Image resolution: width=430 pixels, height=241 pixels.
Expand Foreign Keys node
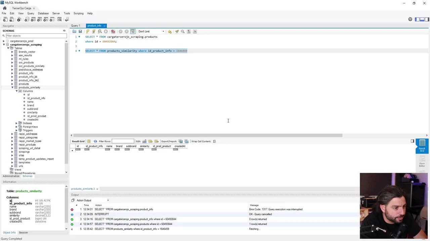tap(16, 127)
